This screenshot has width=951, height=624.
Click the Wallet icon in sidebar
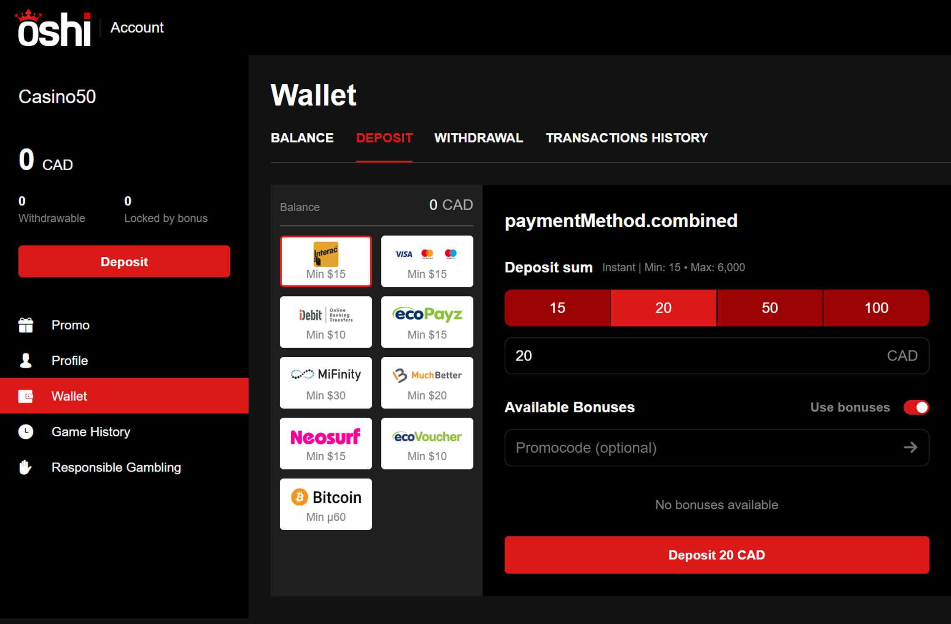26,396
